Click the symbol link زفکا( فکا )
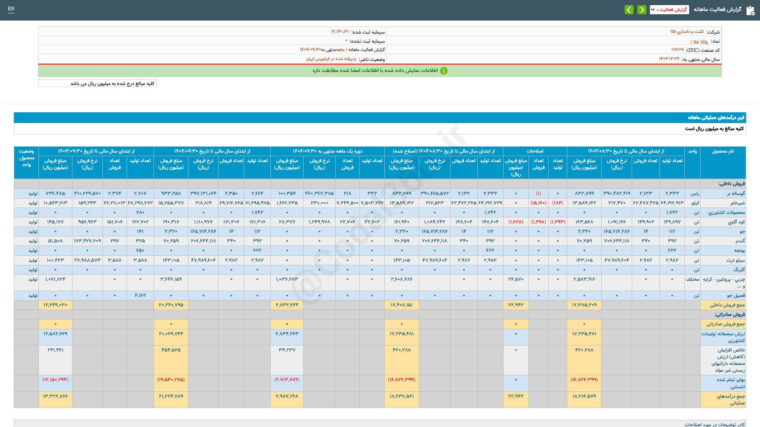Screen dimensions: 760x427 click(699, 42)
